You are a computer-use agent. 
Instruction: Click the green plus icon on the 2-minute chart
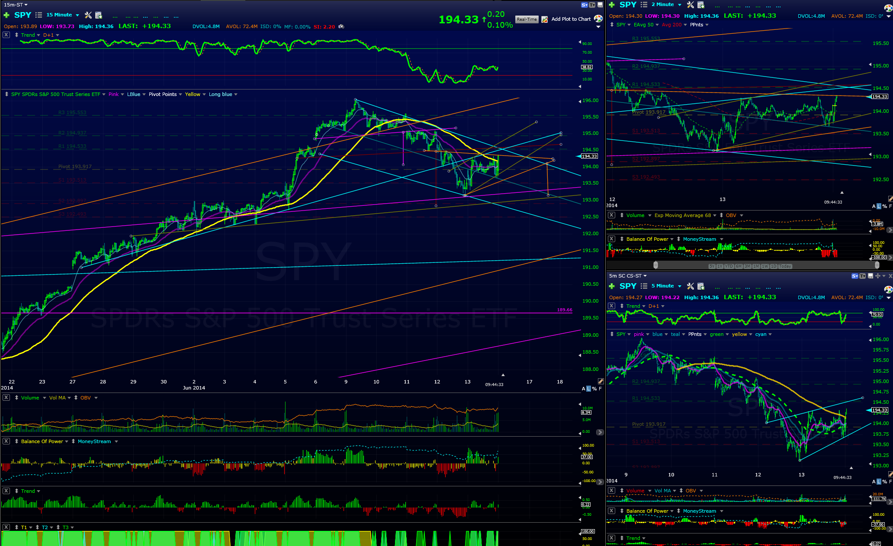click(612, 5)
